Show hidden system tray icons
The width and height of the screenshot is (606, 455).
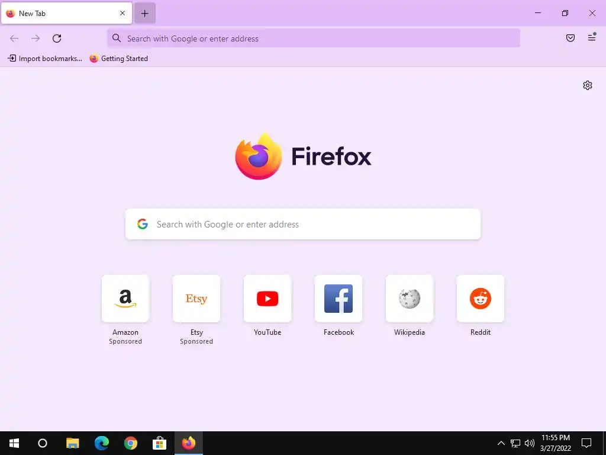pos(501,443)
